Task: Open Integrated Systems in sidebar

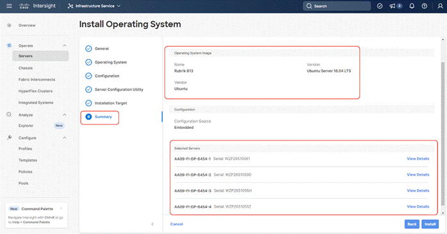Action: [x=36, y=103]
